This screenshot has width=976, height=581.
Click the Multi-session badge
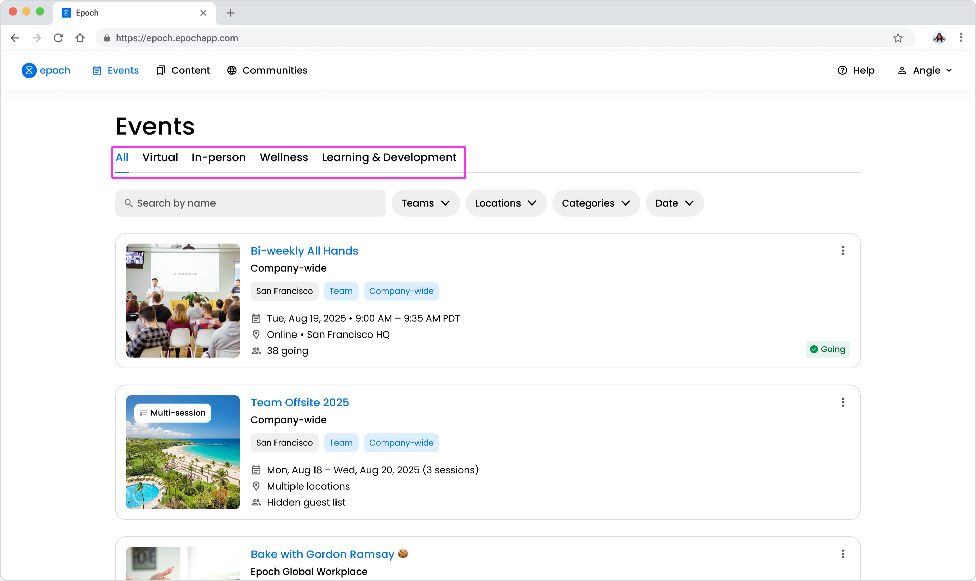pyautogui.click(x=173, y=413)
